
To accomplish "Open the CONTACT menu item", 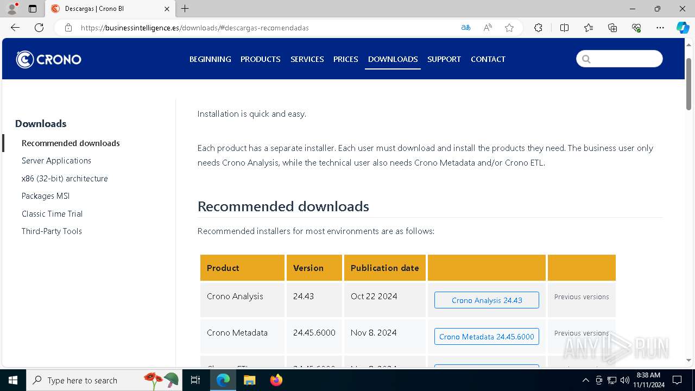I will (488, 59).
